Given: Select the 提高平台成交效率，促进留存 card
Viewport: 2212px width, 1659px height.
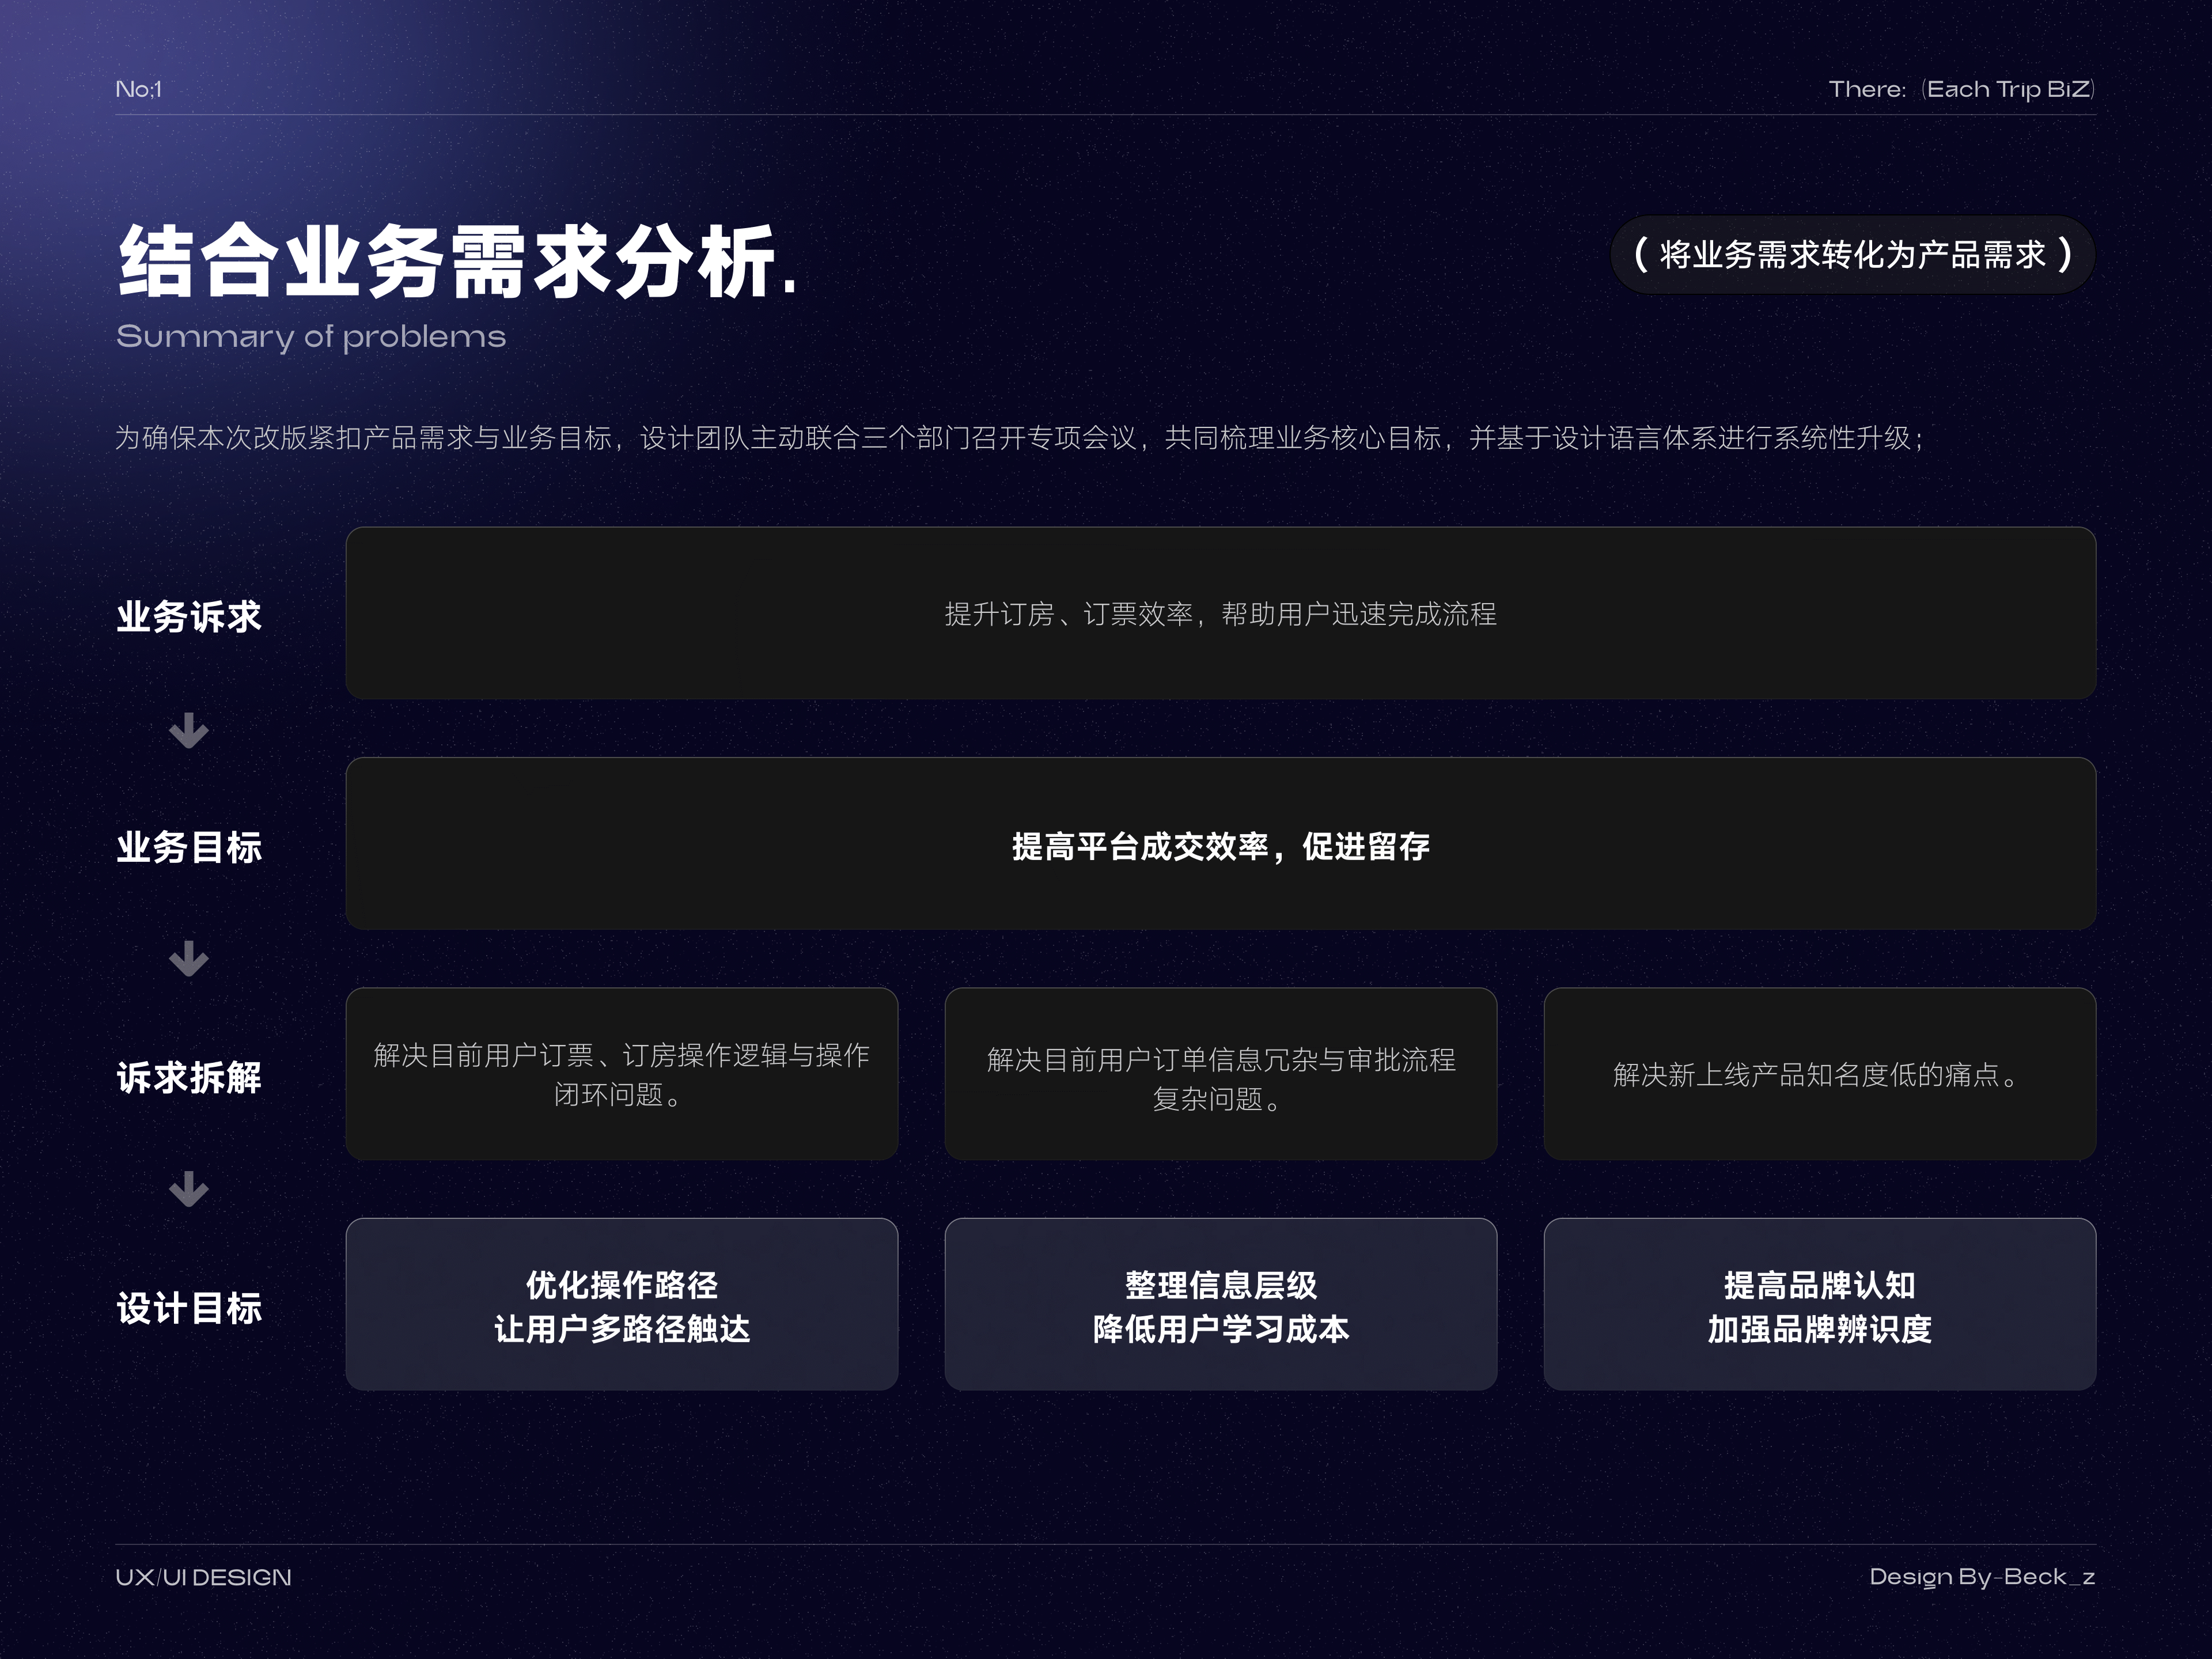Looking at the screenshot, I should click(x=1220, y=844).
